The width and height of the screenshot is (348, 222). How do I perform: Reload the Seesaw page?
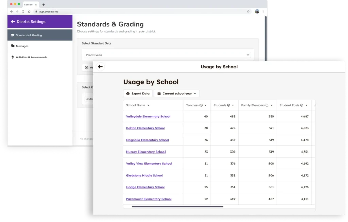pyautogui.click(x=23, y=11)
